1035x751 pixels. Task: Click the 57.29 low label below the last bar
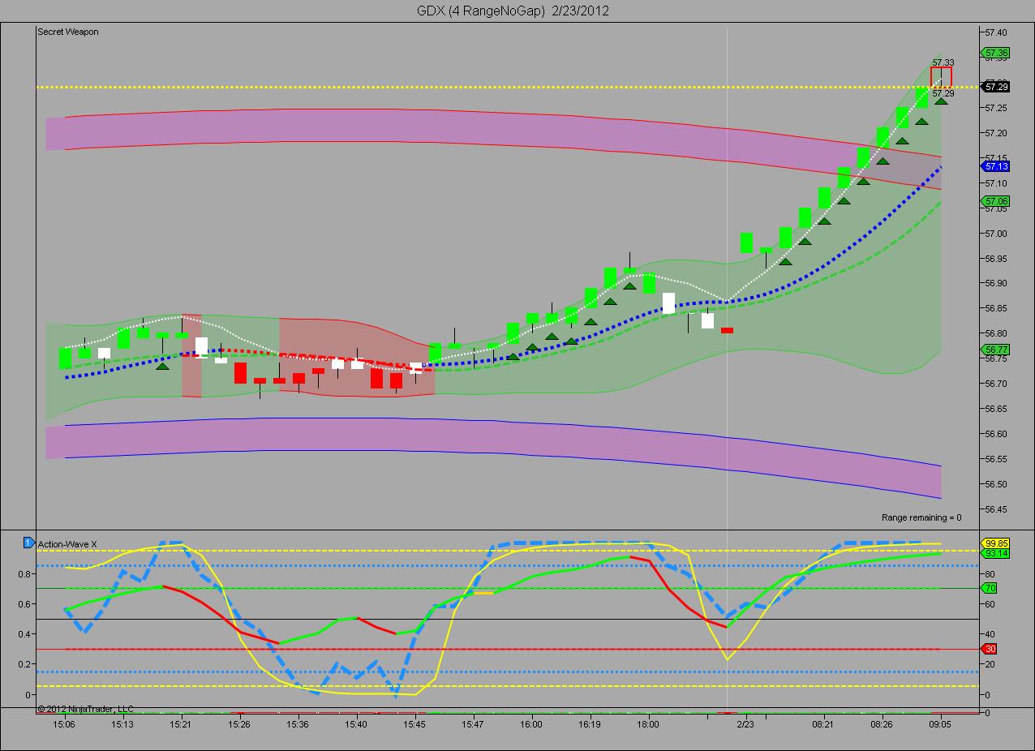pyautogui.click(x=943, y=93)
